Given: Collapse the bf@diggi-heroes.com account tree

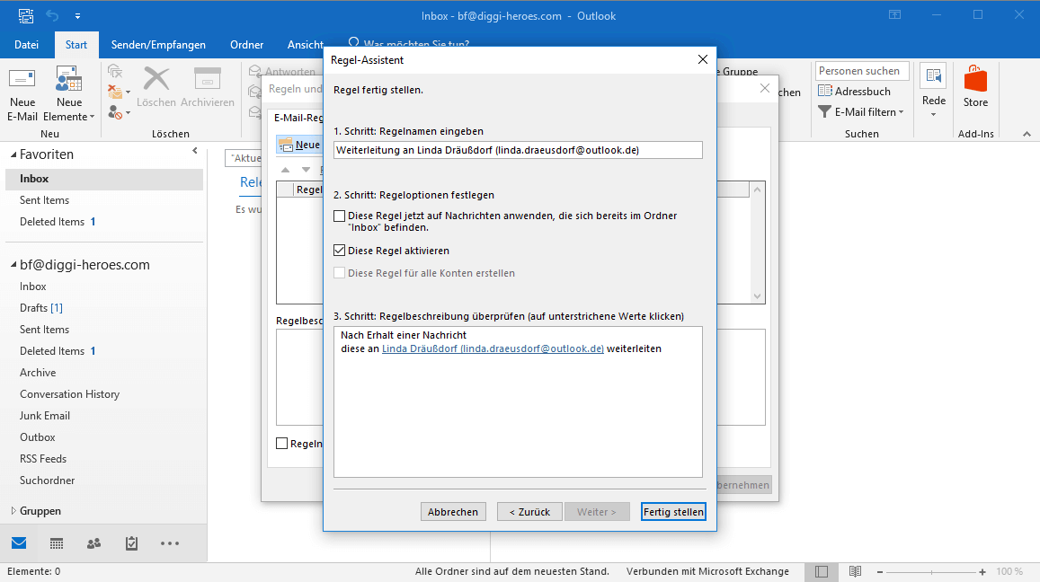Looking at the screenshot, I should tap(13, 264).
